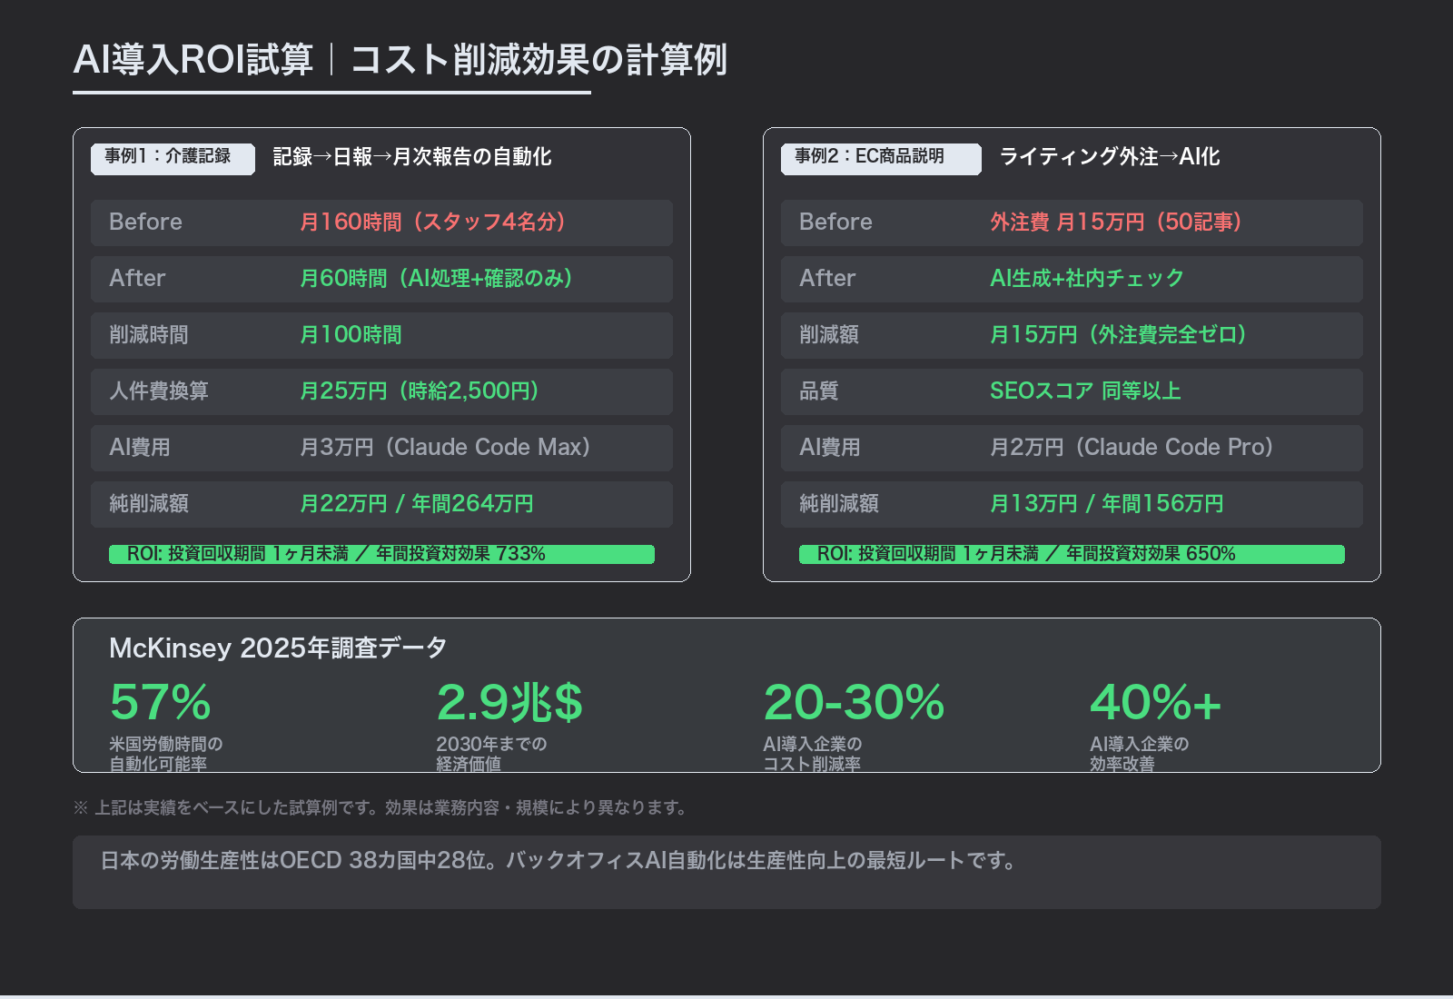Click '削減時間' row label

point(149,335)
